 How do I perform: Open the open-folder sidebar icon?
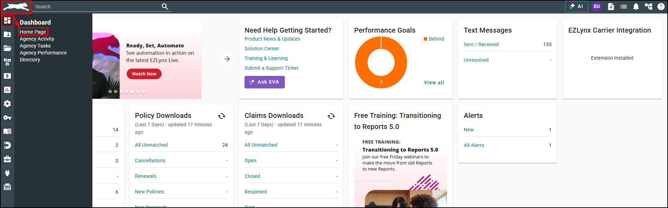click(x=7, y=48)
